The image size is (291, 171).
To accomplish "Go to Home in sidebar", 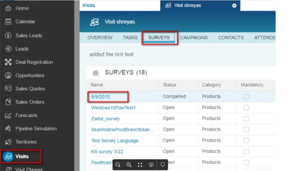I will (x=22, y=8).
